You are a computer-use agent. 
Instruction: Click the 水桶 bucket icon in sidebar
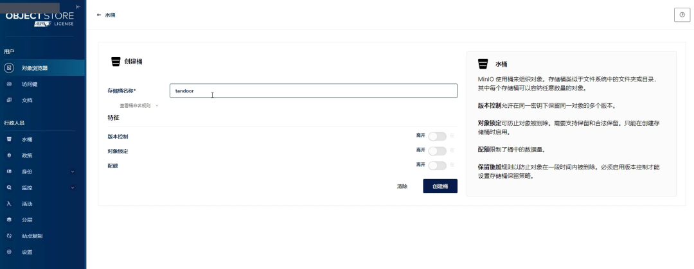(9, 139)
